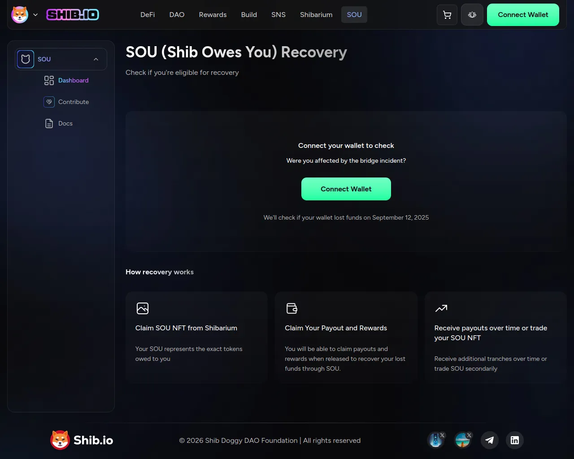Go to Dashboard in the sidebar
The width and height of the screenshot is (574, 459).
tap(74, 81)
